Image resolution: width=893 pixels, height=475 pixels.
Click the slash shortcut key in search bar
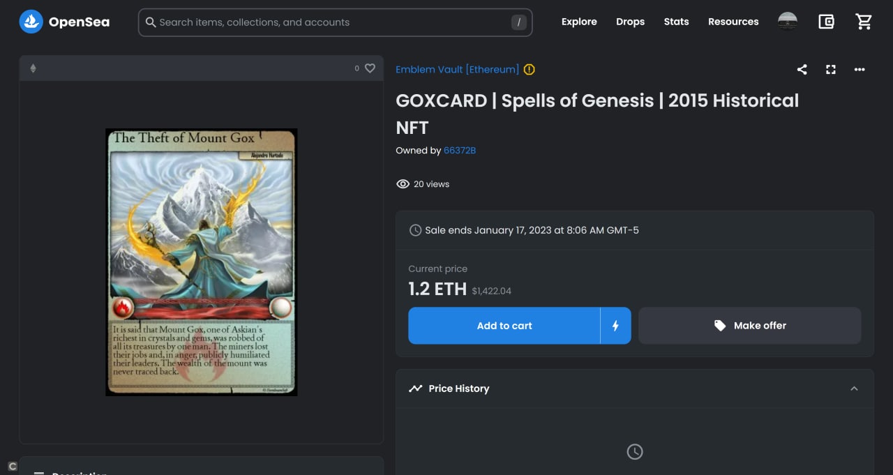(519, 22)
